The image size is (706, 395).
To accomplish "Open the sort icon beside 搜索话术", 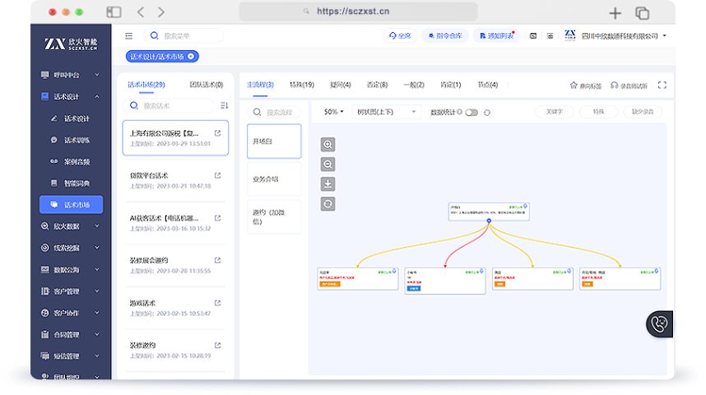I will pos(224,105).
